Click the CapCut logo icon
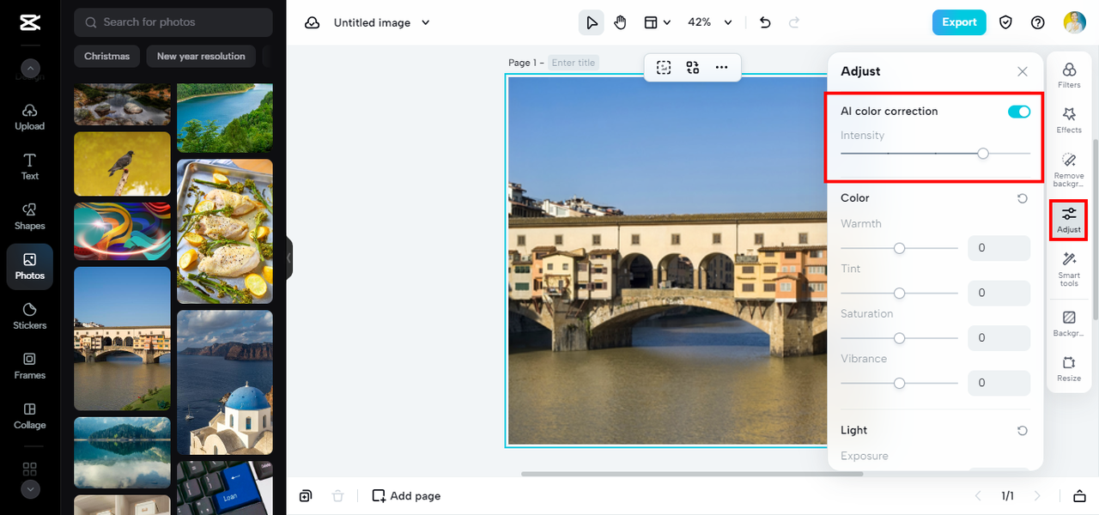This screenshot has width=1099, height=515. [x=29, y=23]
